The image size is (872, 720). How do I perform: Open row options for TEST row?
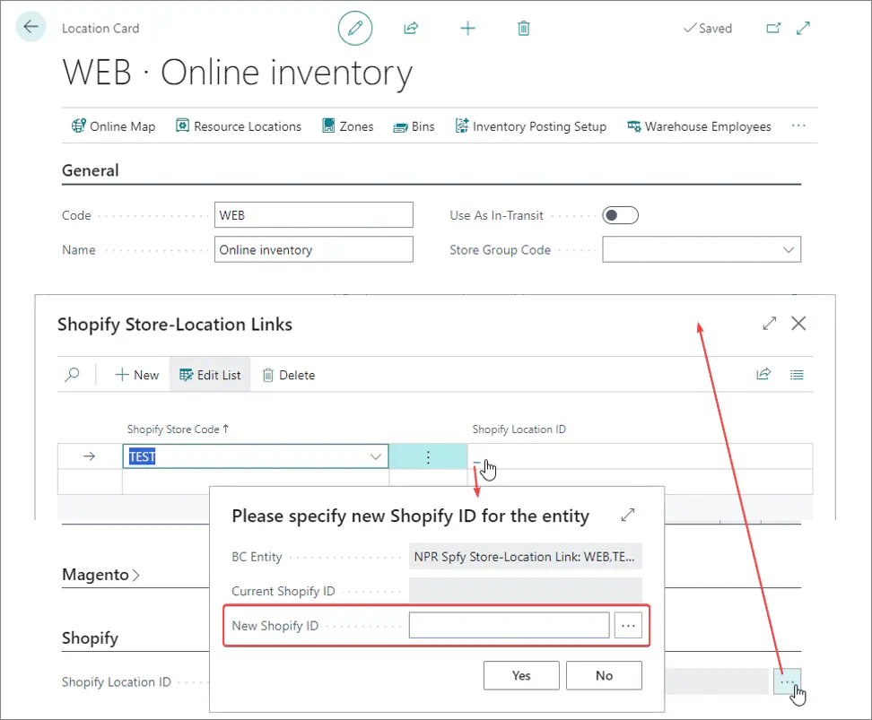click(428, 456)
